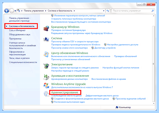Click the Архивация и восстановление icon
159x113 pixels.
pos(46,77)
